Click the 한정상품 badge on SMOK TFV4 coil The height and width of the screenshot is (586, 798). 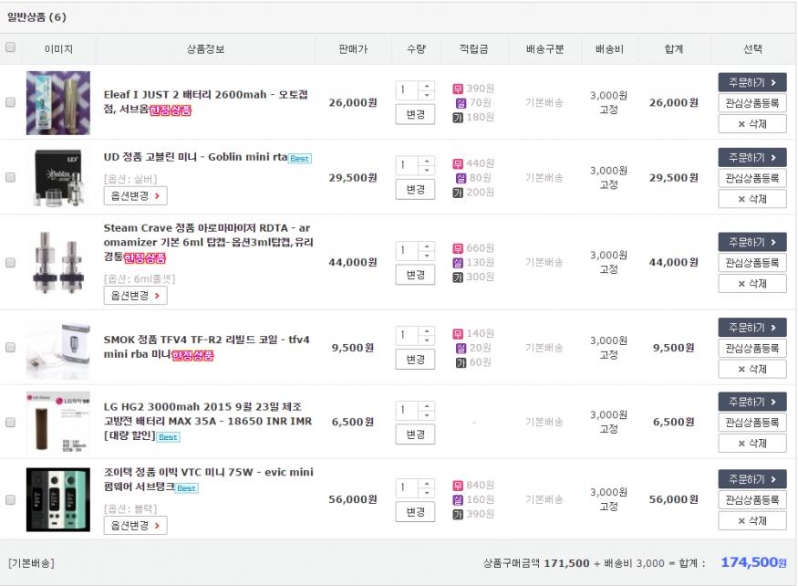click(192, 355)
